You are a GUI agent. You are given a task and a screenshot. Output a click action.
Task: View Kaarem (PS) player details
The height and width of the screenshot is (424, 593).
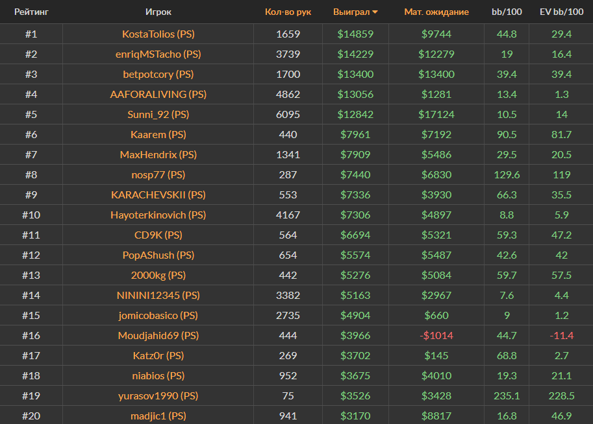click(x=158, y=135)
